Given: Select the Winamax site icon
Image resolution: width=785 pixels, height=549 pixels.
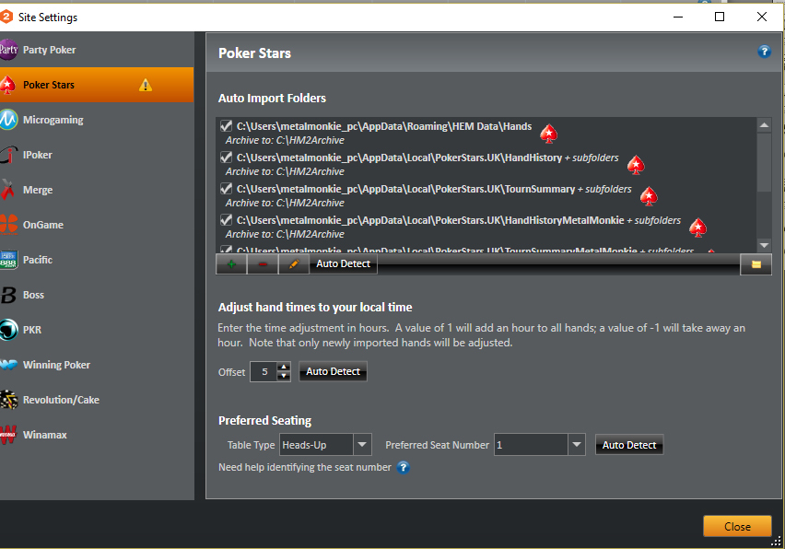Looking at the screenshot, I should pyautogui.click(x=8, y=435).
